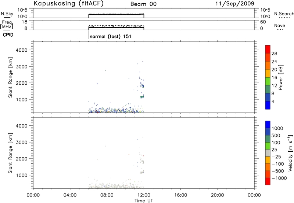Select the Beam 00 label
The image size is (294, 203).
[143, 4]
